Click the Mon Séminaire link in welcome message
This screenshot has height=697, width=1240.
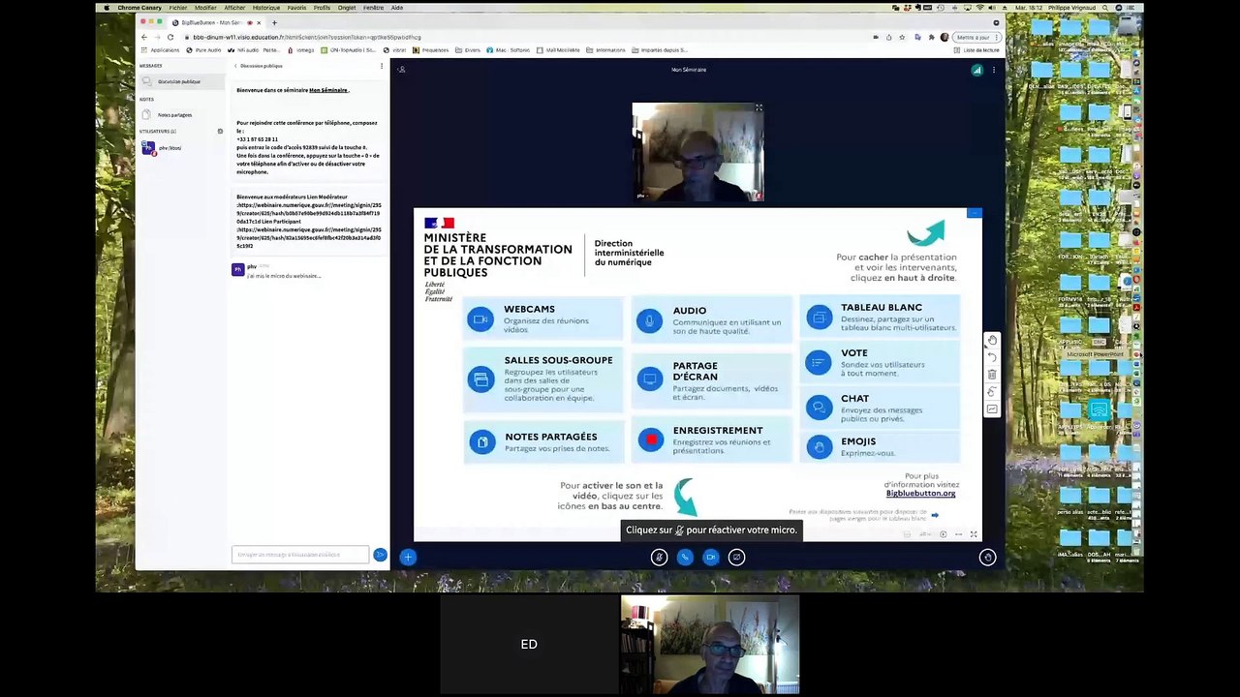point(328,90)
